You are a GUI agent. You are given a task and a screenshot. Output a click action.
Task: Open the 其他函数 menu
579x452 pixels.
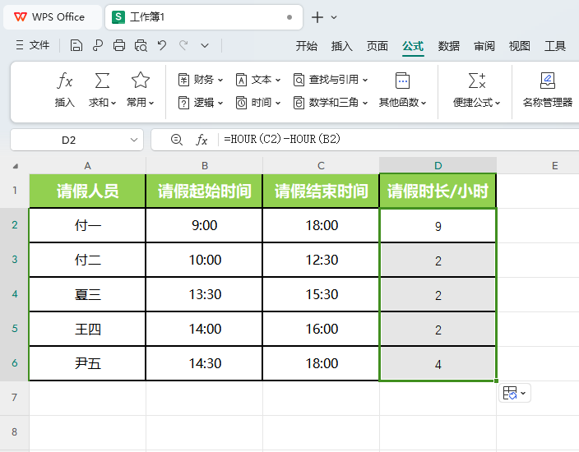point(402,90)
